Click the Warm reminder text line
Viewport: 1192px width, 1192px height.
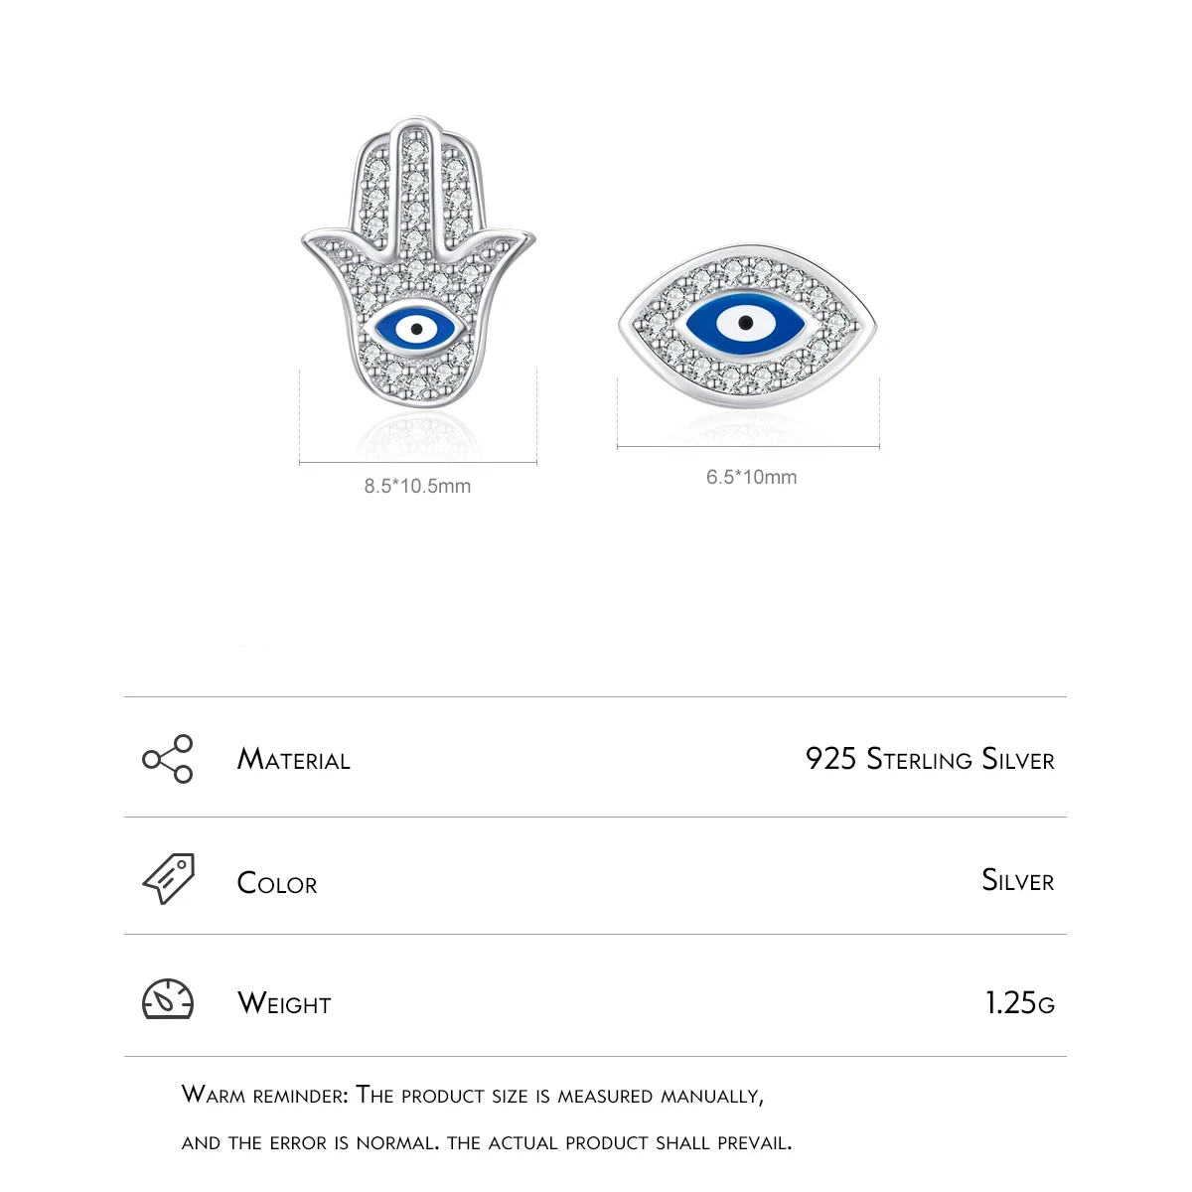(473, 1096)
